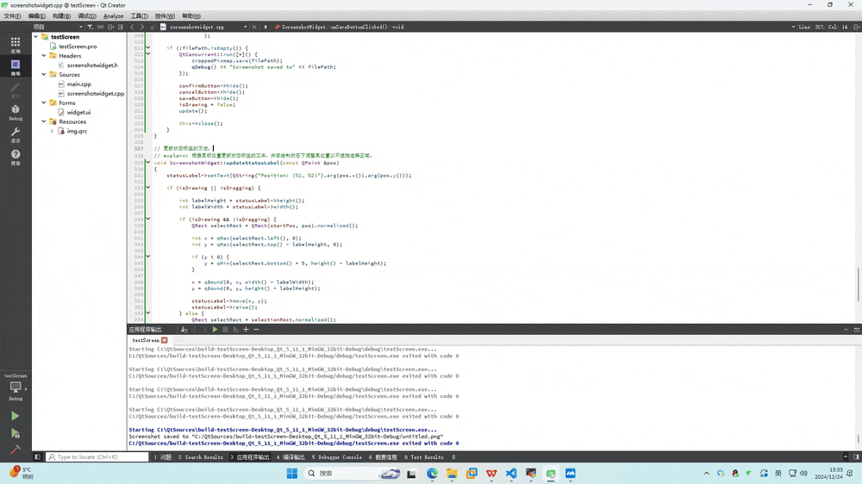
Task: Open the Tools menu
Action: click(139, 16)
